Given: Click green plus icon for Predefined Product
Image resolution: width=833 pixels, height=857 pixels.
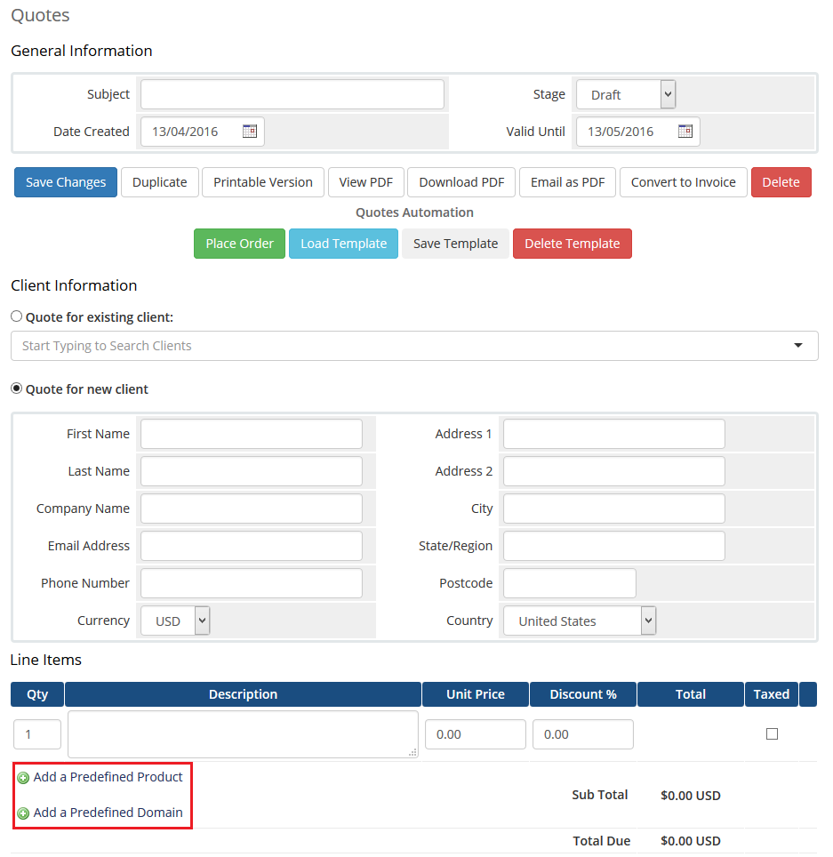Looking at the screenshot, I should (23, 778).
